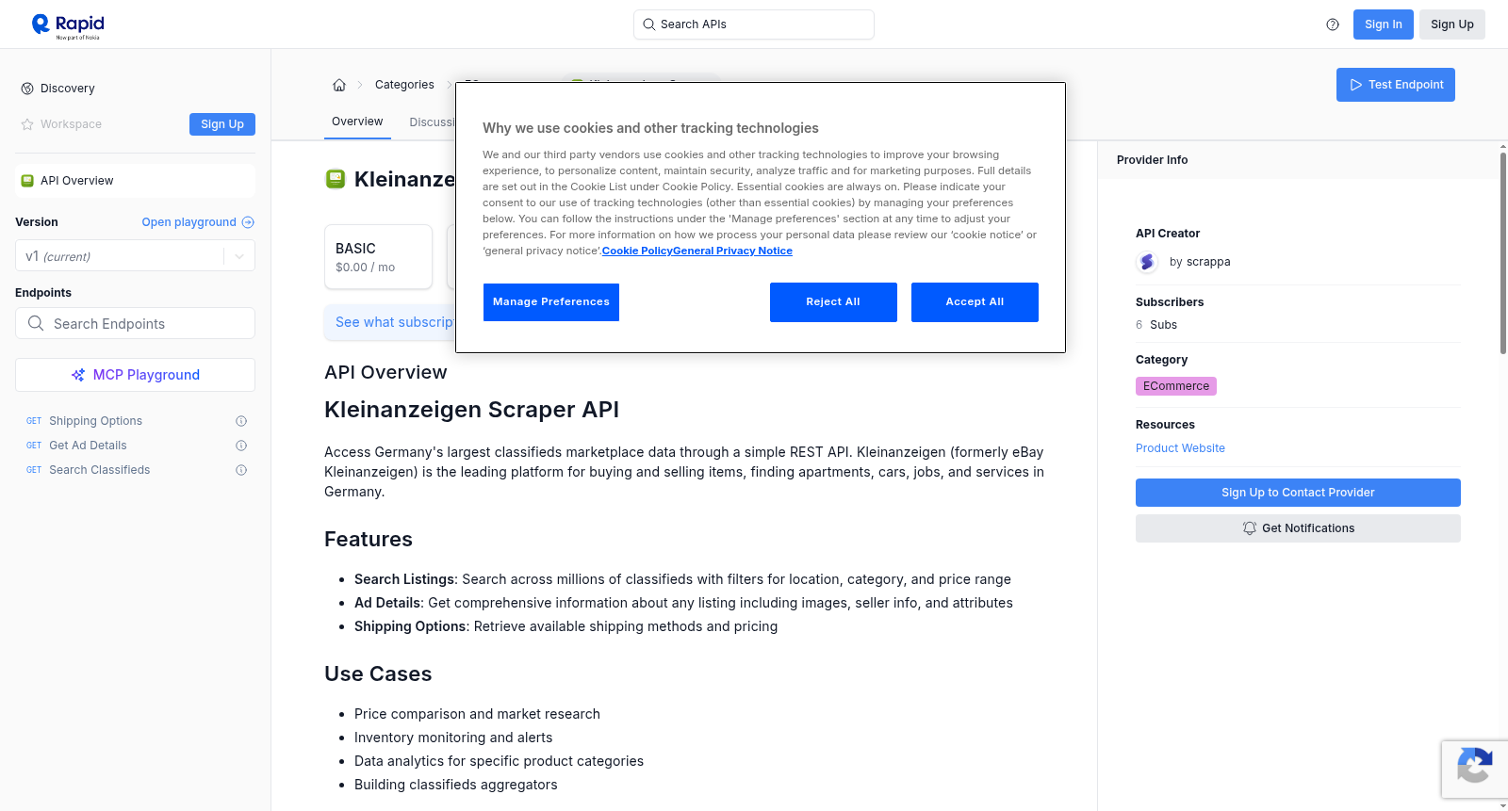Open the General Privacy Notice link
The height and width of the screenshot is (811, 1508).
pos(733,251)
